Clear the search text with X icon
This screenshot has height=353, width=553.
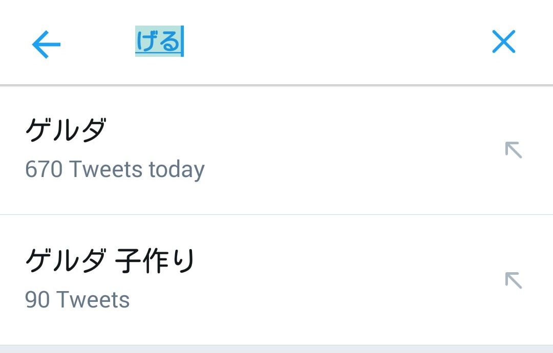(x=503, y=42)
